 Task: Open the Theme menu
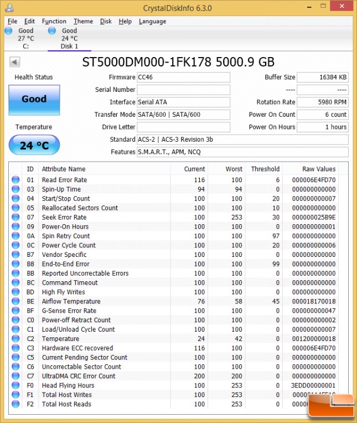pos(84,21)
